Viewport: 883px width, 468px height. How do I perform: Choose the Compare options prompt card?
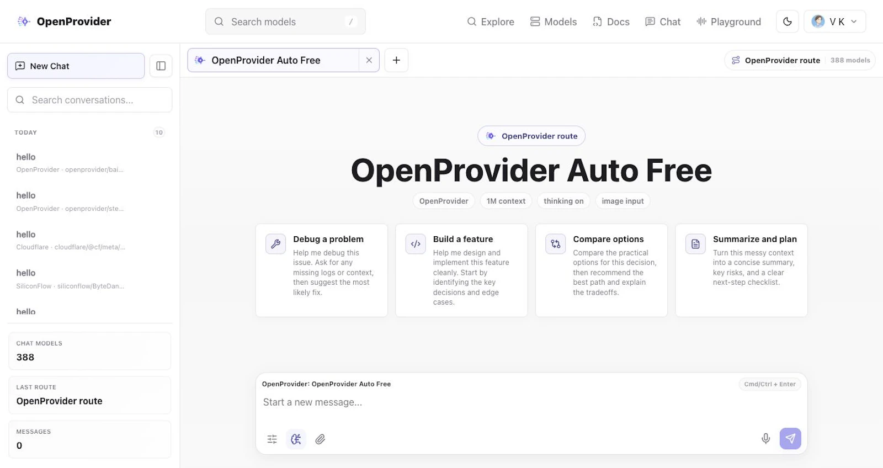(x=602, y=270)
